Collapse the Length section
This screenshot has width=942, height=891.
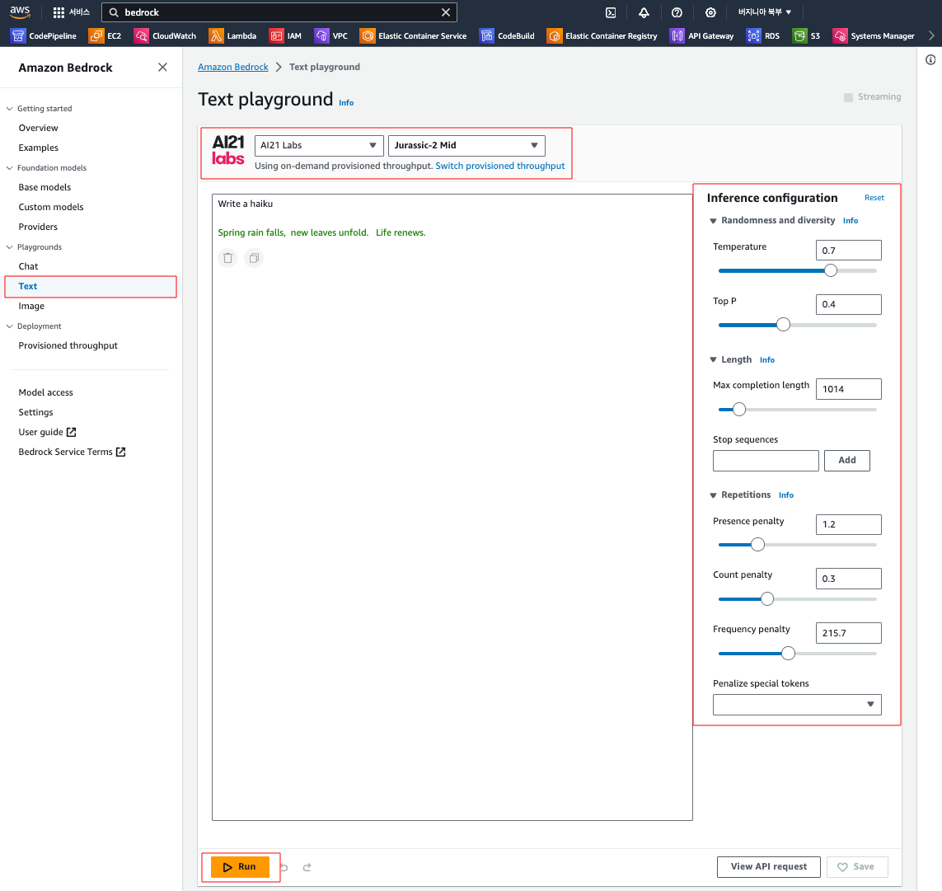coord(713,359)
